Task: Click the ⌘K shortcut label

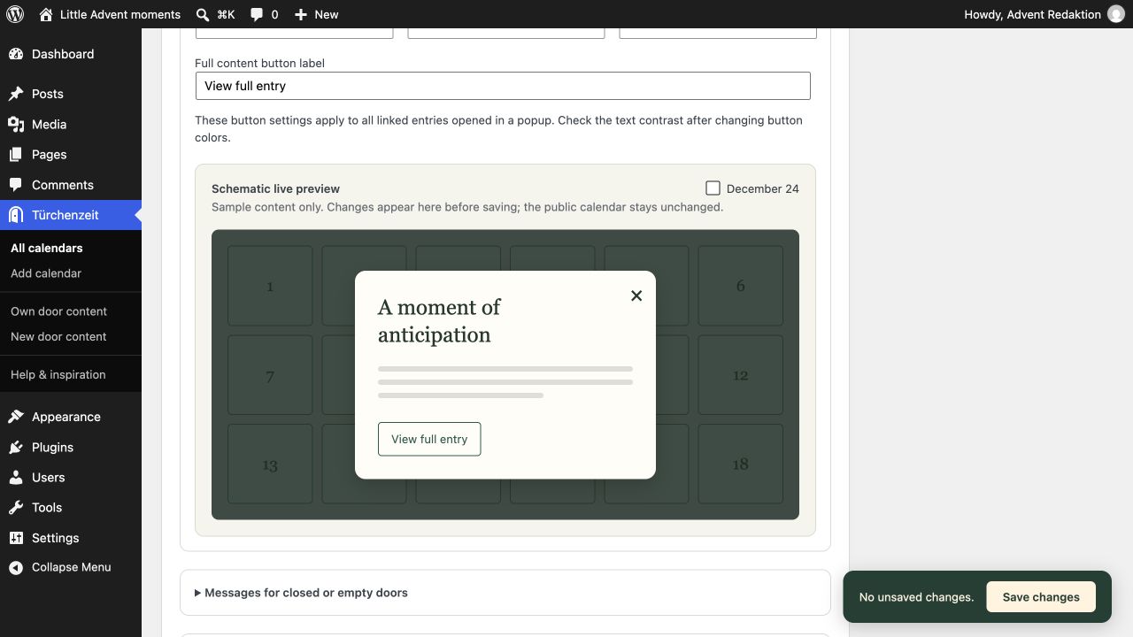Action: [226, 14]
